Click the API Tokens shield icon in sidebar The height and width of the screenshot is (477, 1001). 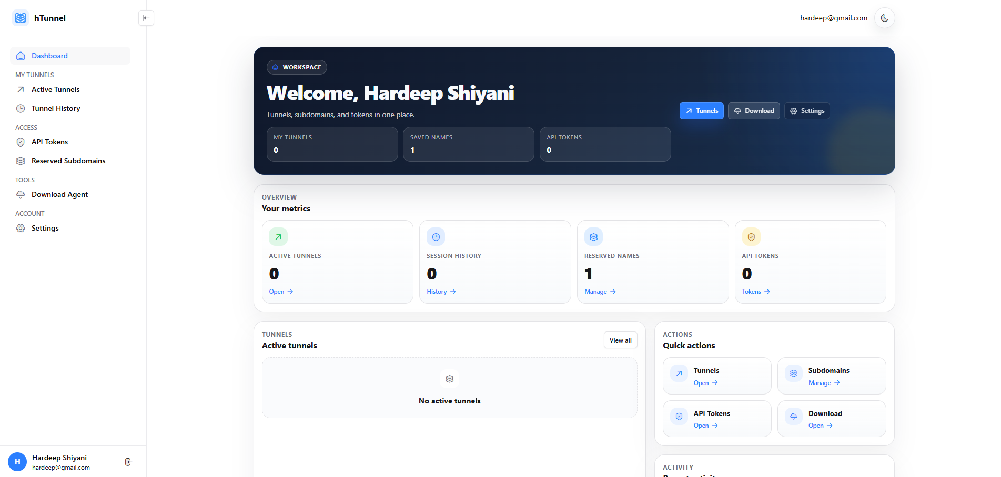[20, 142]
